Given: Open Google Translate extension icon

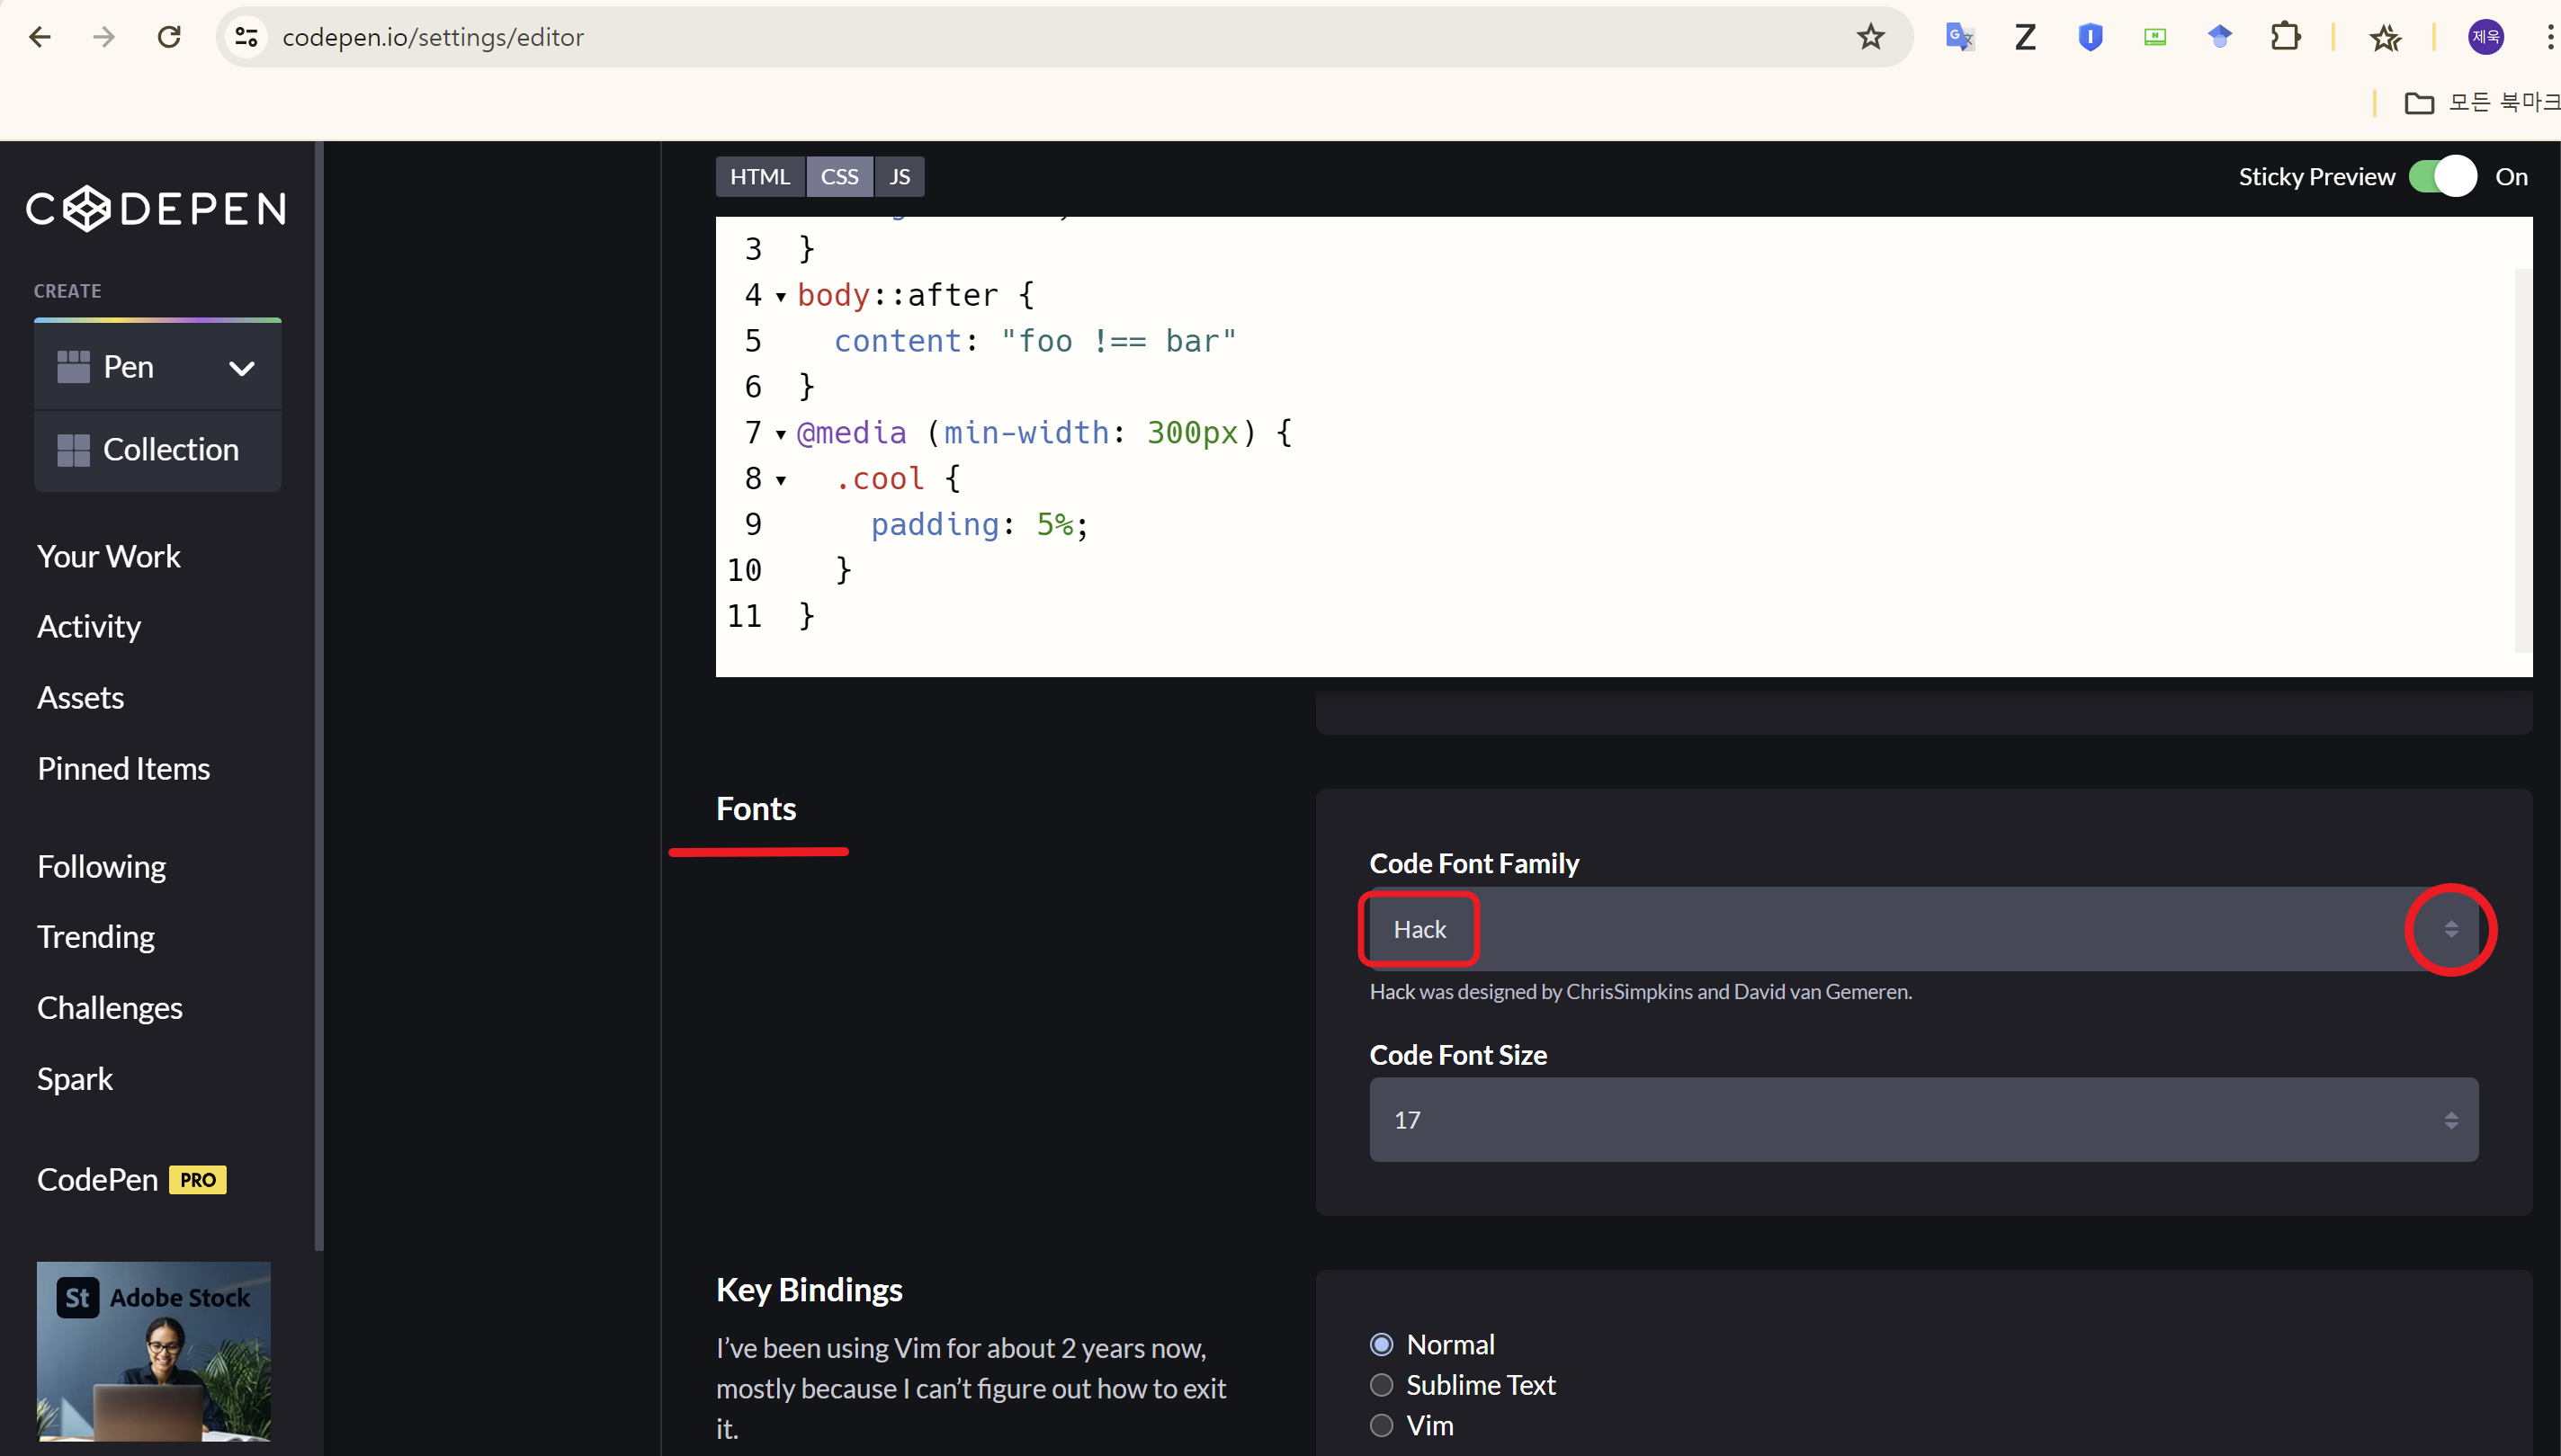Looking at the screenshot, I should tap(1959, 37).
